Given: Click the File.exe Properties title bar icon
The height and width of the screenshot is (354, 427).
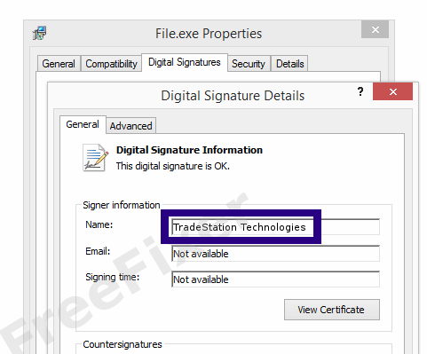Looking at the screenshot, I should [39, 33].
